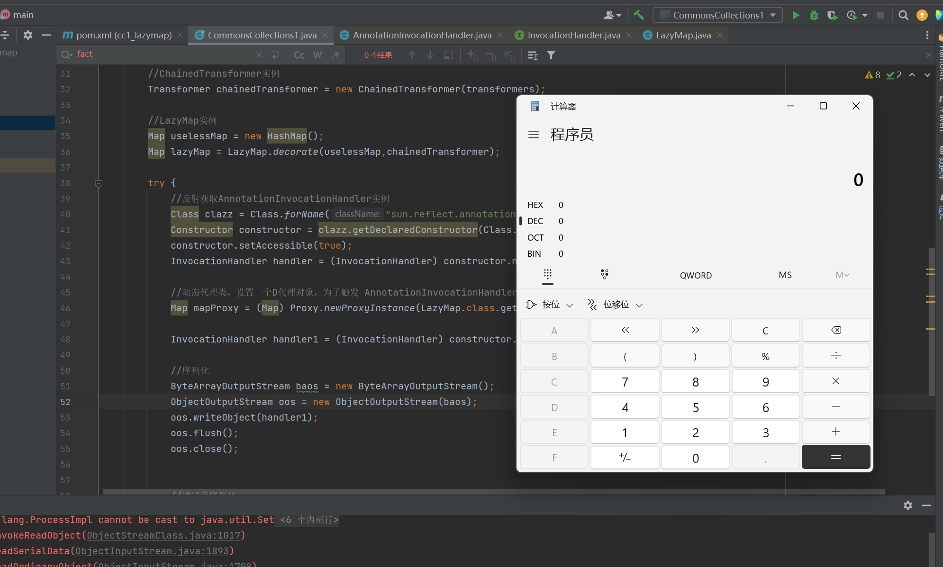The image size is (943, 567).
Task: Expand bit shift 位移位 dropdown
Action: coord(615,305)
